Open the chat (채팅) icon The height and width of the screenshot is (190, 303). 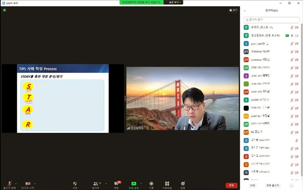pos(116,183)
